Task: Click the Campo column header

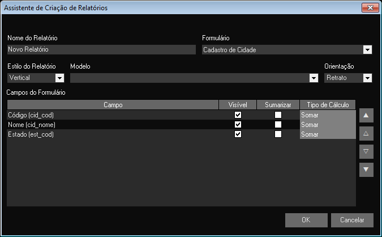Action: tap(113, 105)
